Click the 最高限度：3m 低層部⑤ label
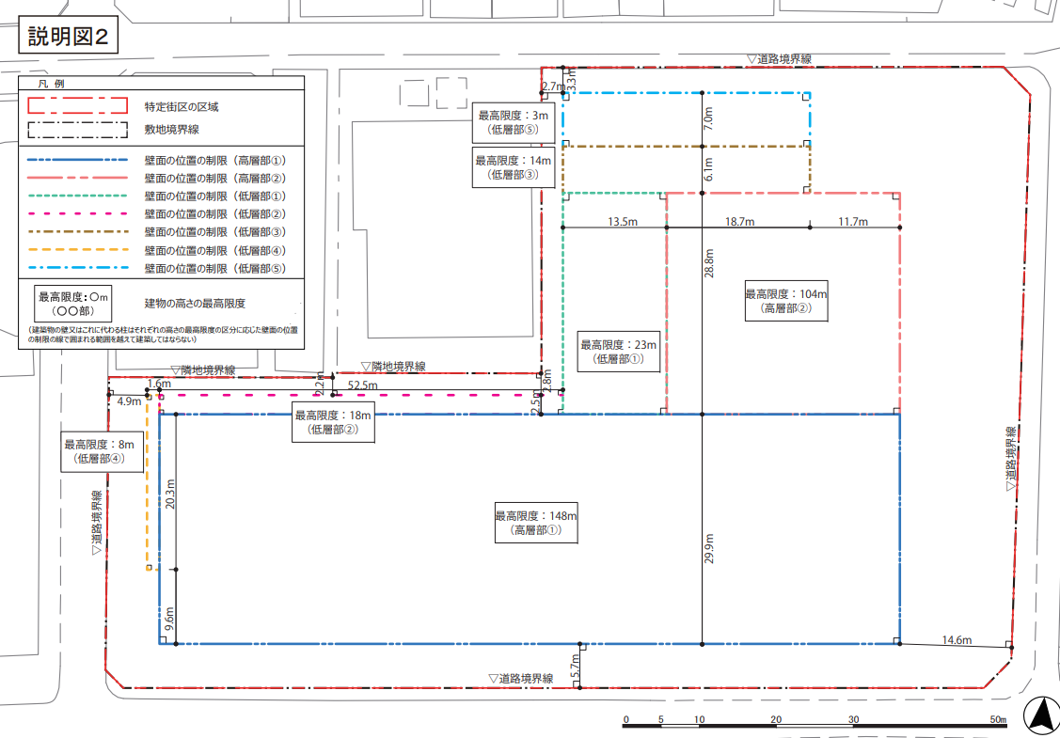1060x738 pixels. [x=507, y=122]
